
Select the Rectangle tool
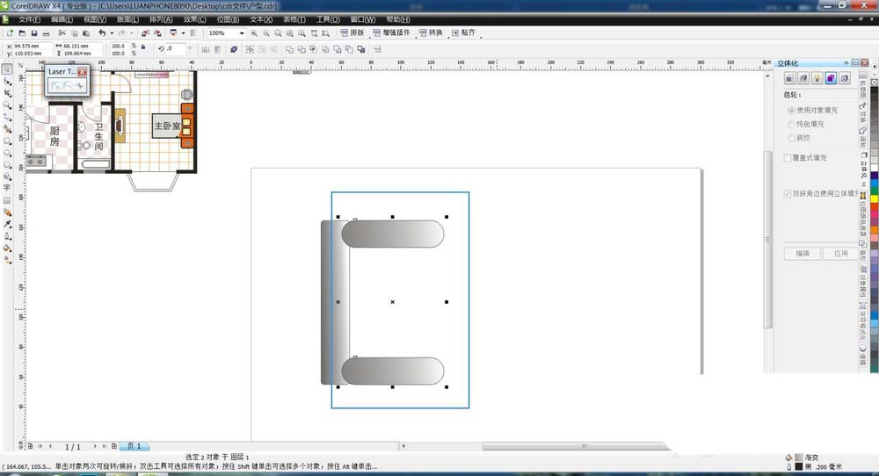(7, 141)
